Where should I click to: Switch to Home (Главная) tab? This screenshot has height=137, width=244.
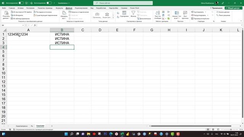12,8
